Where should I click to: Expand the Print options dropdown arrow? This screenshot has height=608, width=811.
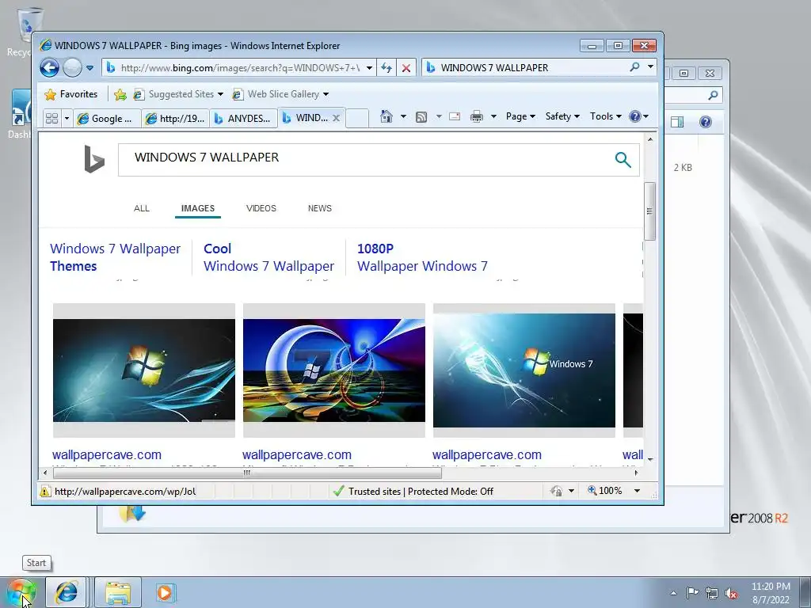[x=493, y=116]
